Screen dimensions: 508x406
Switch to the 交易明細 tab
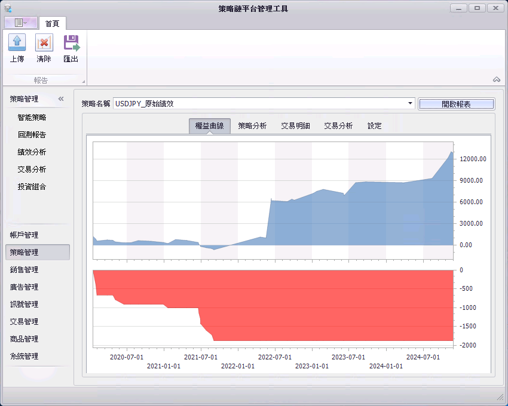(295, 126)
